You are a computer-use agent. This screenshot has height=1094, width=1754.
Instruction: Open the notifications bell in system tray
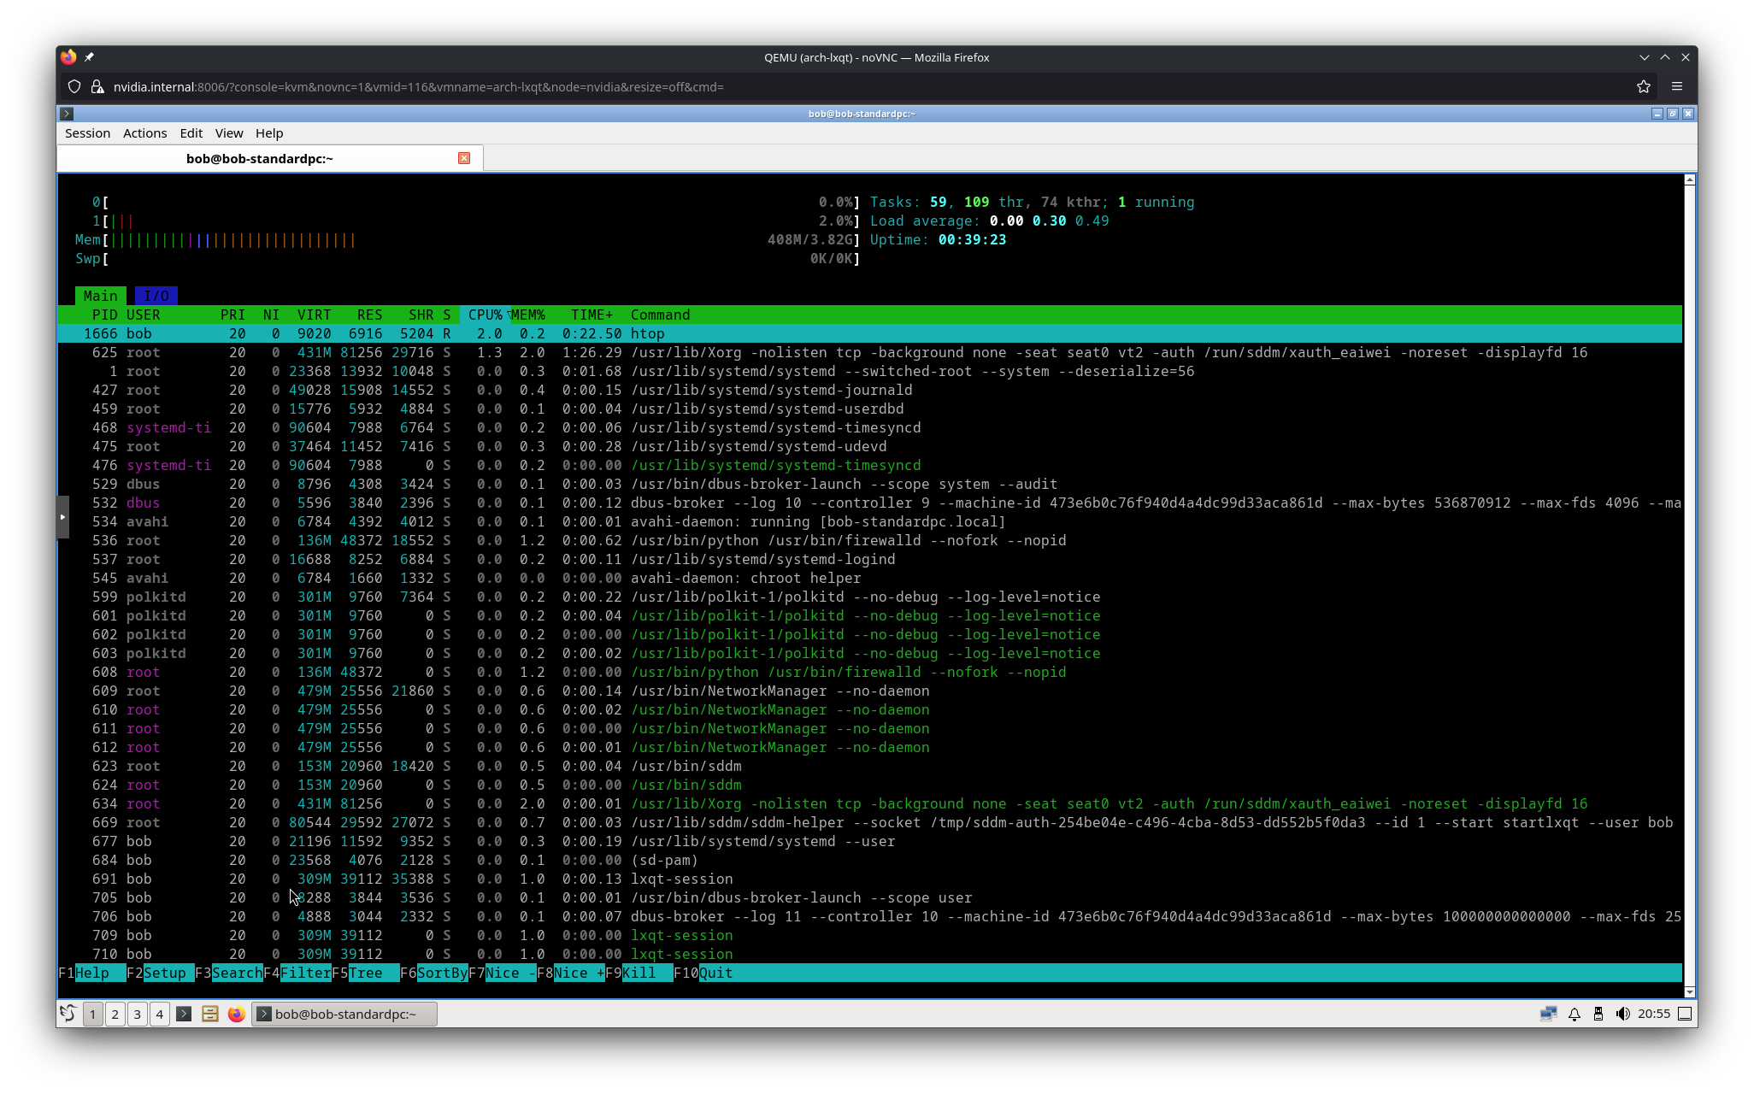point(1574,1014)
